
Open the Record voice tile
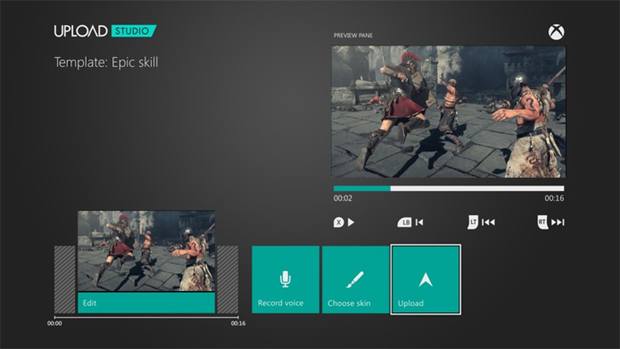pos(285,280)
